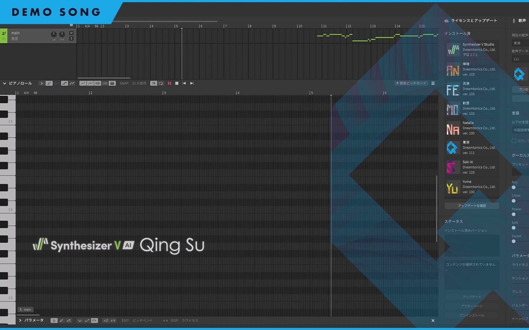Select the AN voice database icon
The image size is (529, 330).
tap(453, 70)
